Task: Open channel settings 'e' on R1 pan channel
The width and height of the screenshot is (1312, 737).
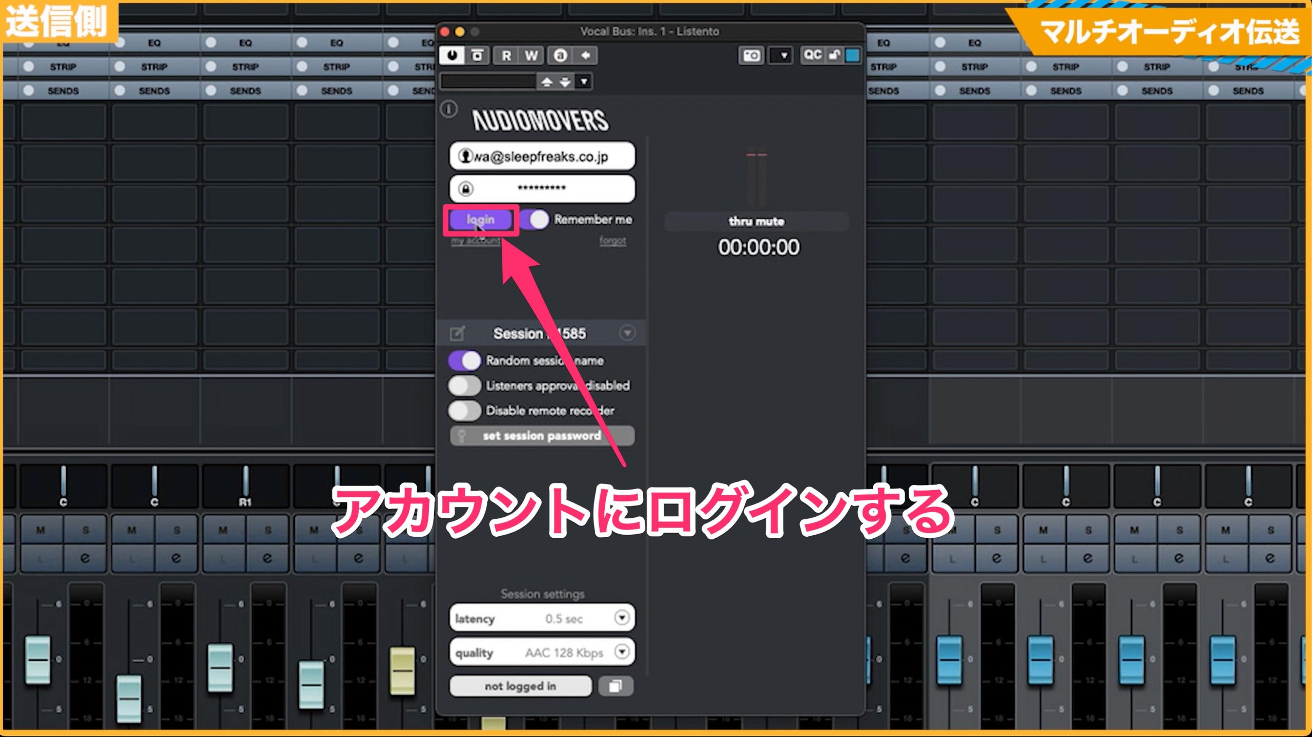Action: click(267, 558)
